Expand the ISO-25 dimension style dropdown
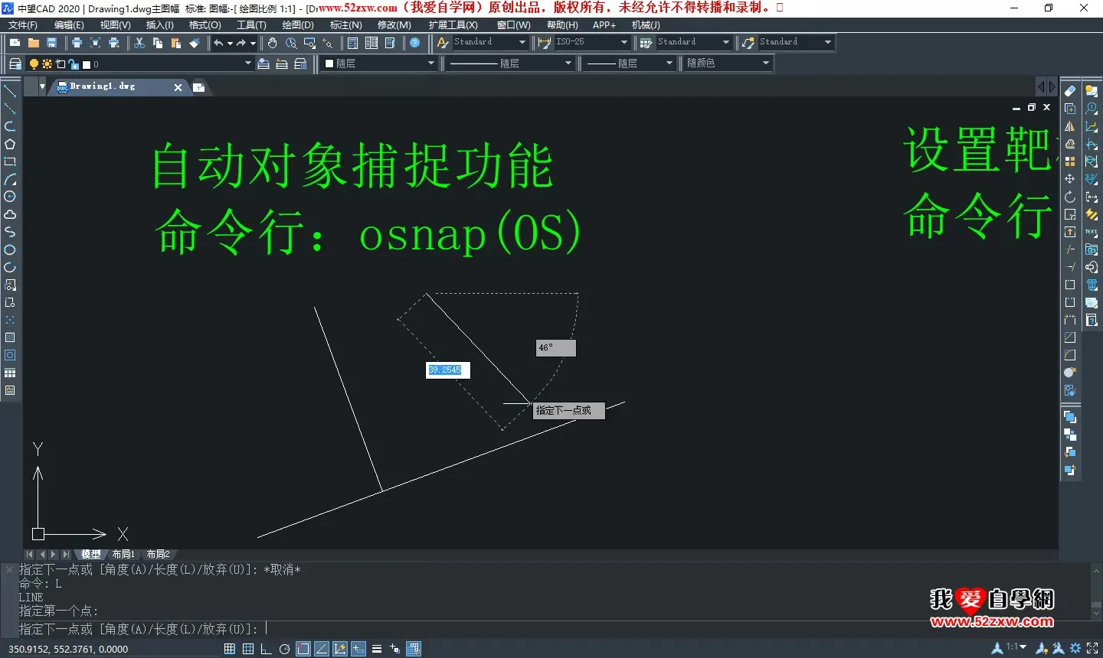This screenshot has width=1103, height=658. point(623,42)
